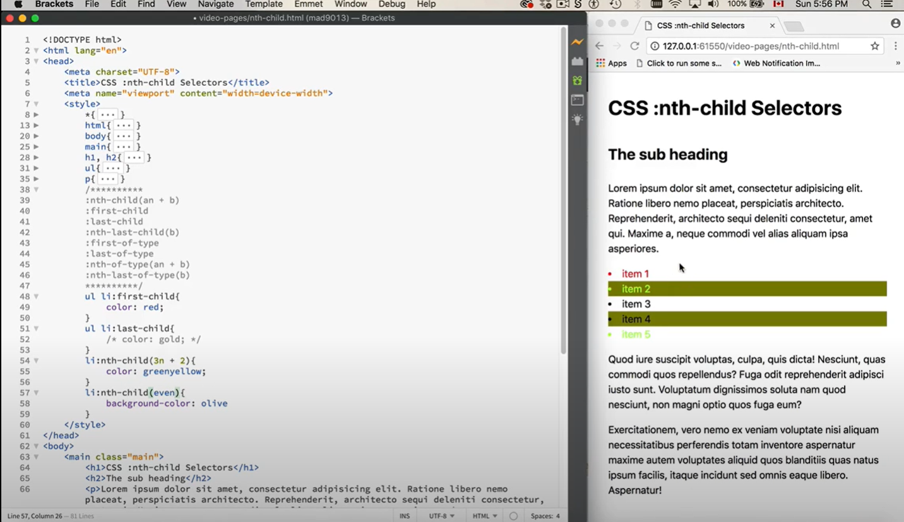Click the 'color: greenyellow;' line in editor
The height and width of the screenshot is (522, 904).
pos(156,371)
